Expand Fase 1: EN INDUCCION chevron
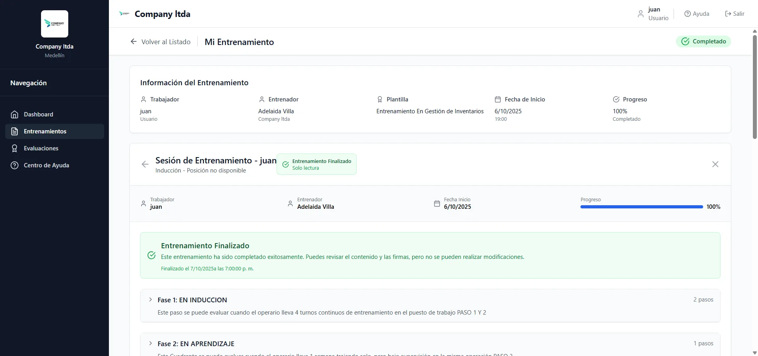The height and width of the screenshot is (356, 758). [x=150, y=300]
